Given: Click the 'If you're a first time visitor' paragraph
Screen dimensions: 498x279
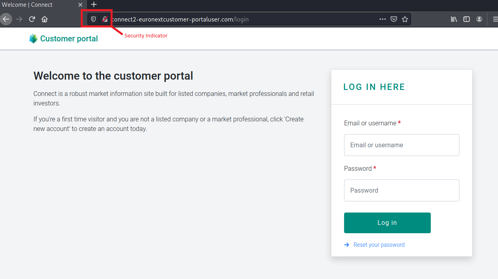Looking at the screenshot, I should [169, 124].
